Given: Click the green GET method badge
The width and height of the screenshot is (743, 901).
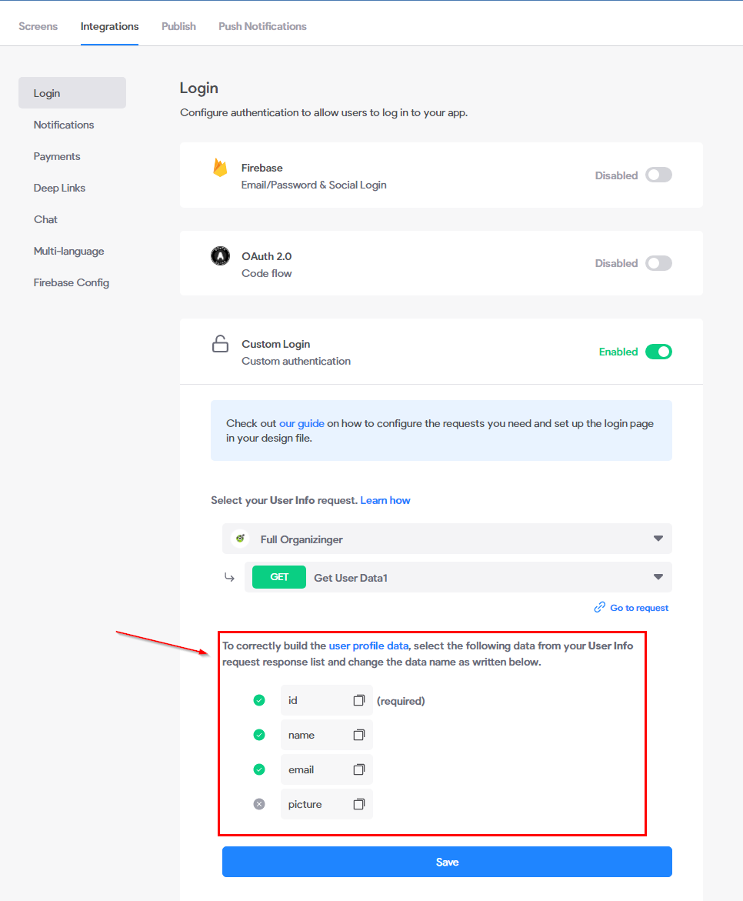Looking at the screenshot, I should tap(279, 577).
